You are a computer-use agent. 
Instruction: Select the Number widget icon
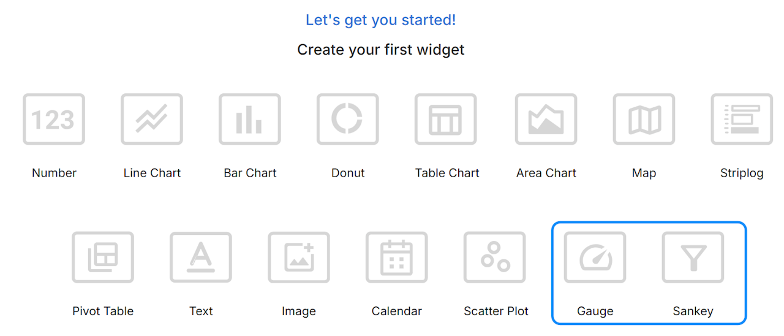[x=54, y=120]
